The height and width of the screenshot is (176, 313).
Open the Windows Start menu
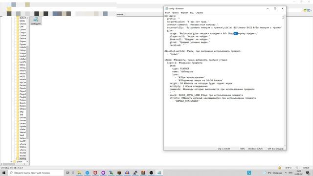[x=4, y=173]
